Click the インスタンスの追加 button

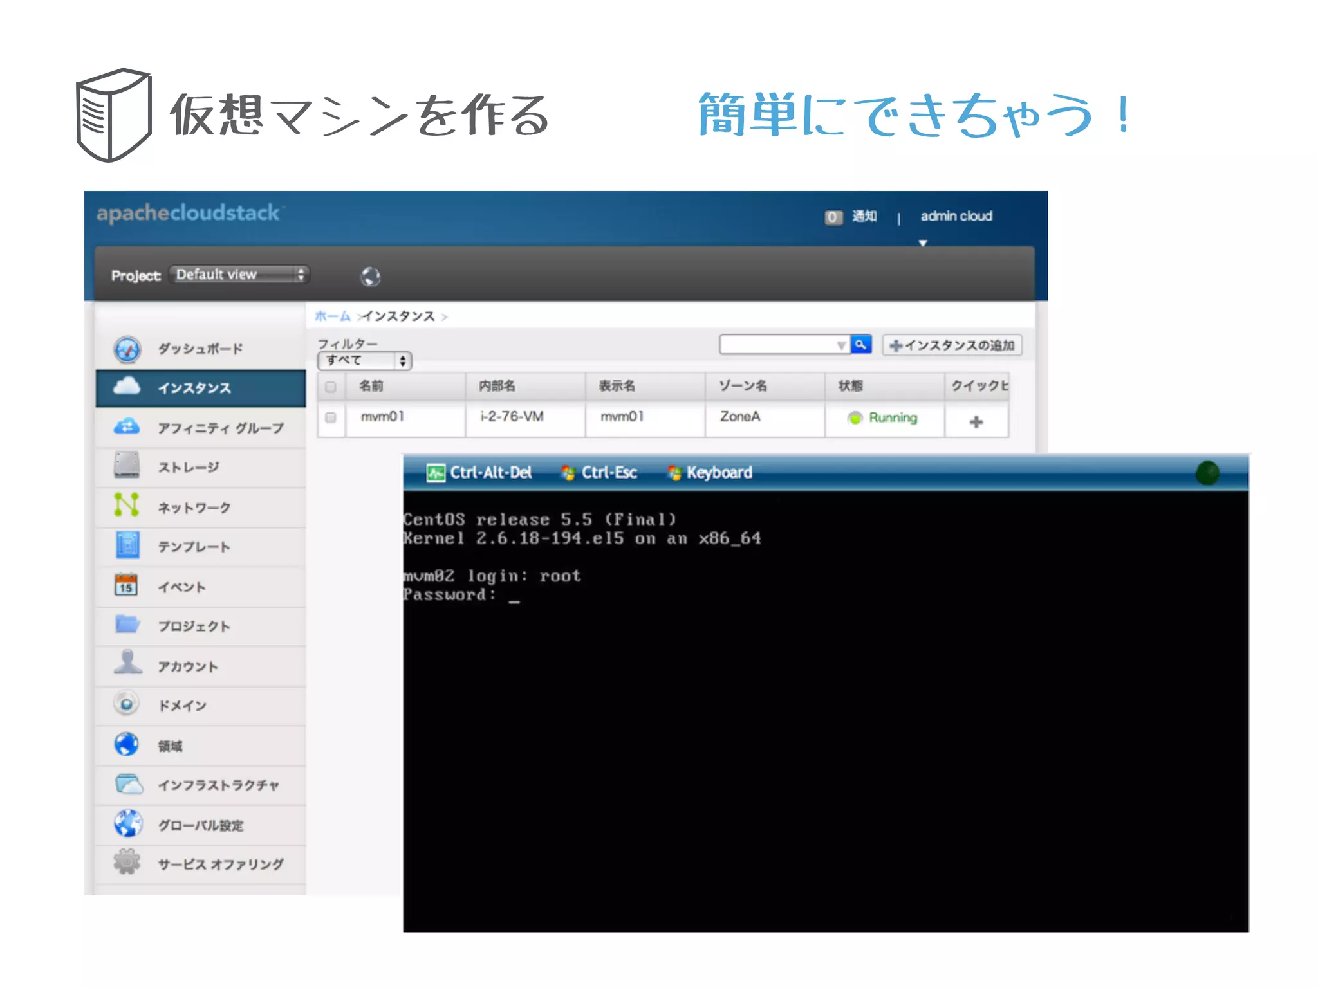(x=952, y=345)
